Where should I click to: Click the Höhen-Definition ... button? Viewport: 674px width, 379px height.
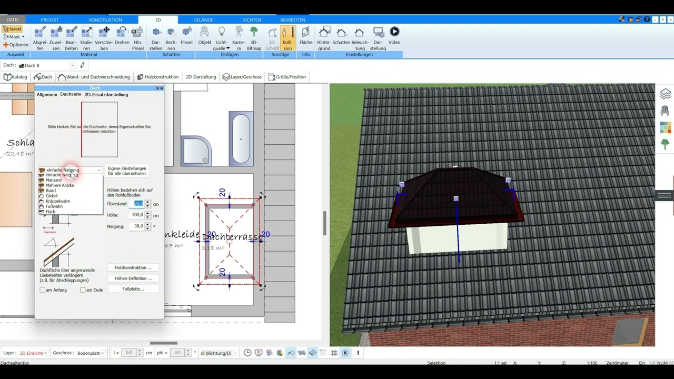(x=133, y=278)
